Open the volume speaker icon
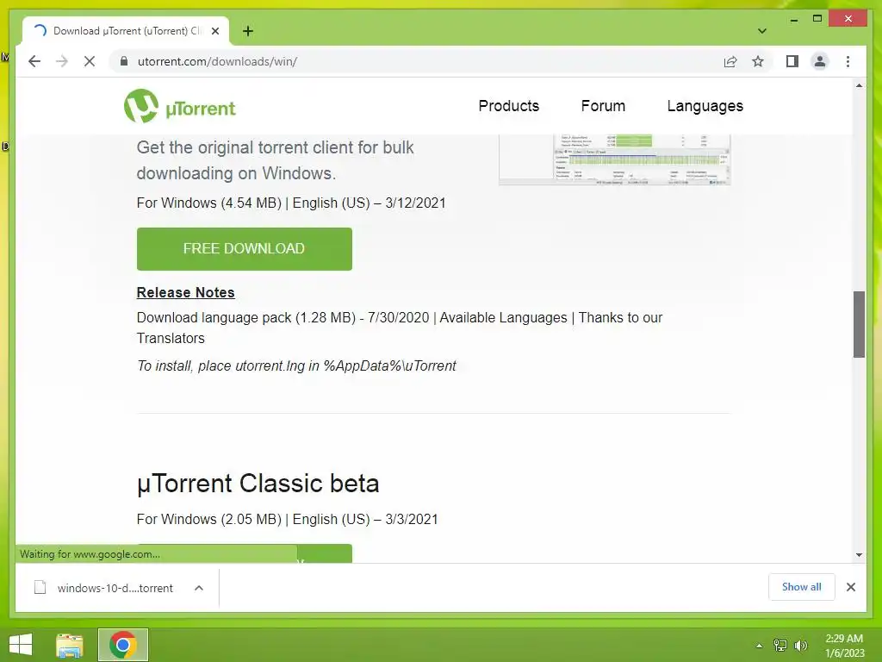This screenshot has width=882, height=662. [x=801, y=646]
